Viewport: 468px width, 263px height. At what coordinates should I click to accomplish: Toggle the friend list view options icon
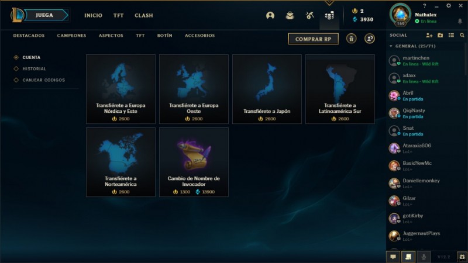pos(451,35)
